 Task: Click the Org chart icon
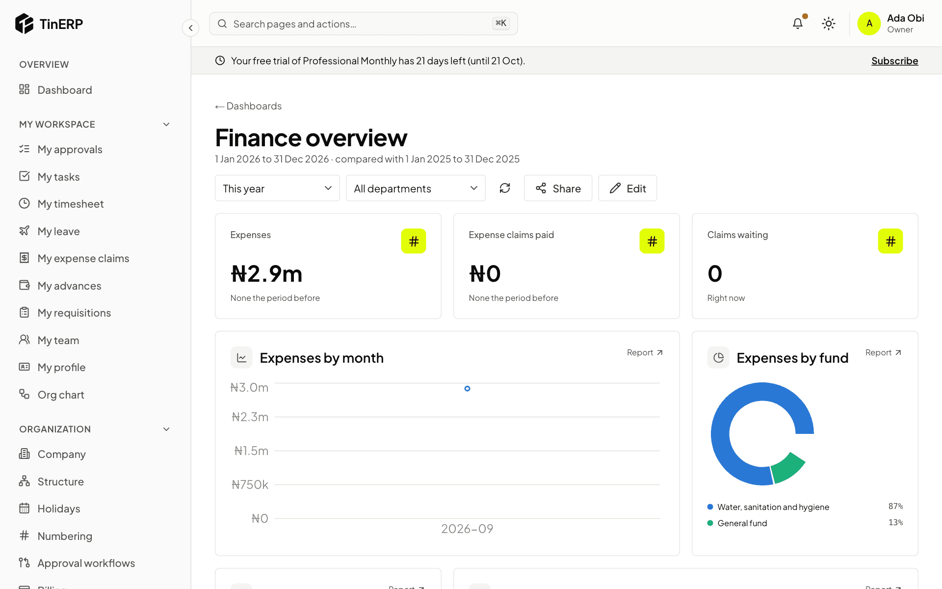pos(24,394)
